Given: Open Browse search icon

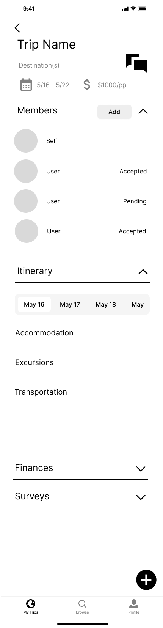Looking at the screenshot, I should coord(82,604).
